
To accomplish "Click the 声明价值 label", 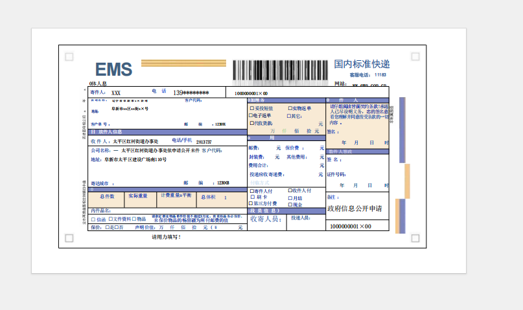I will [145, 227].
